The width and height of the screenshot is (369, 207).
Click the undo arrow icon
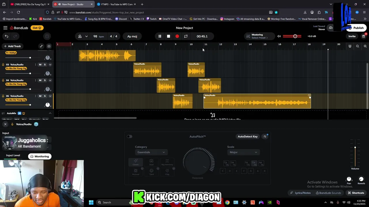tap(6, 36)
